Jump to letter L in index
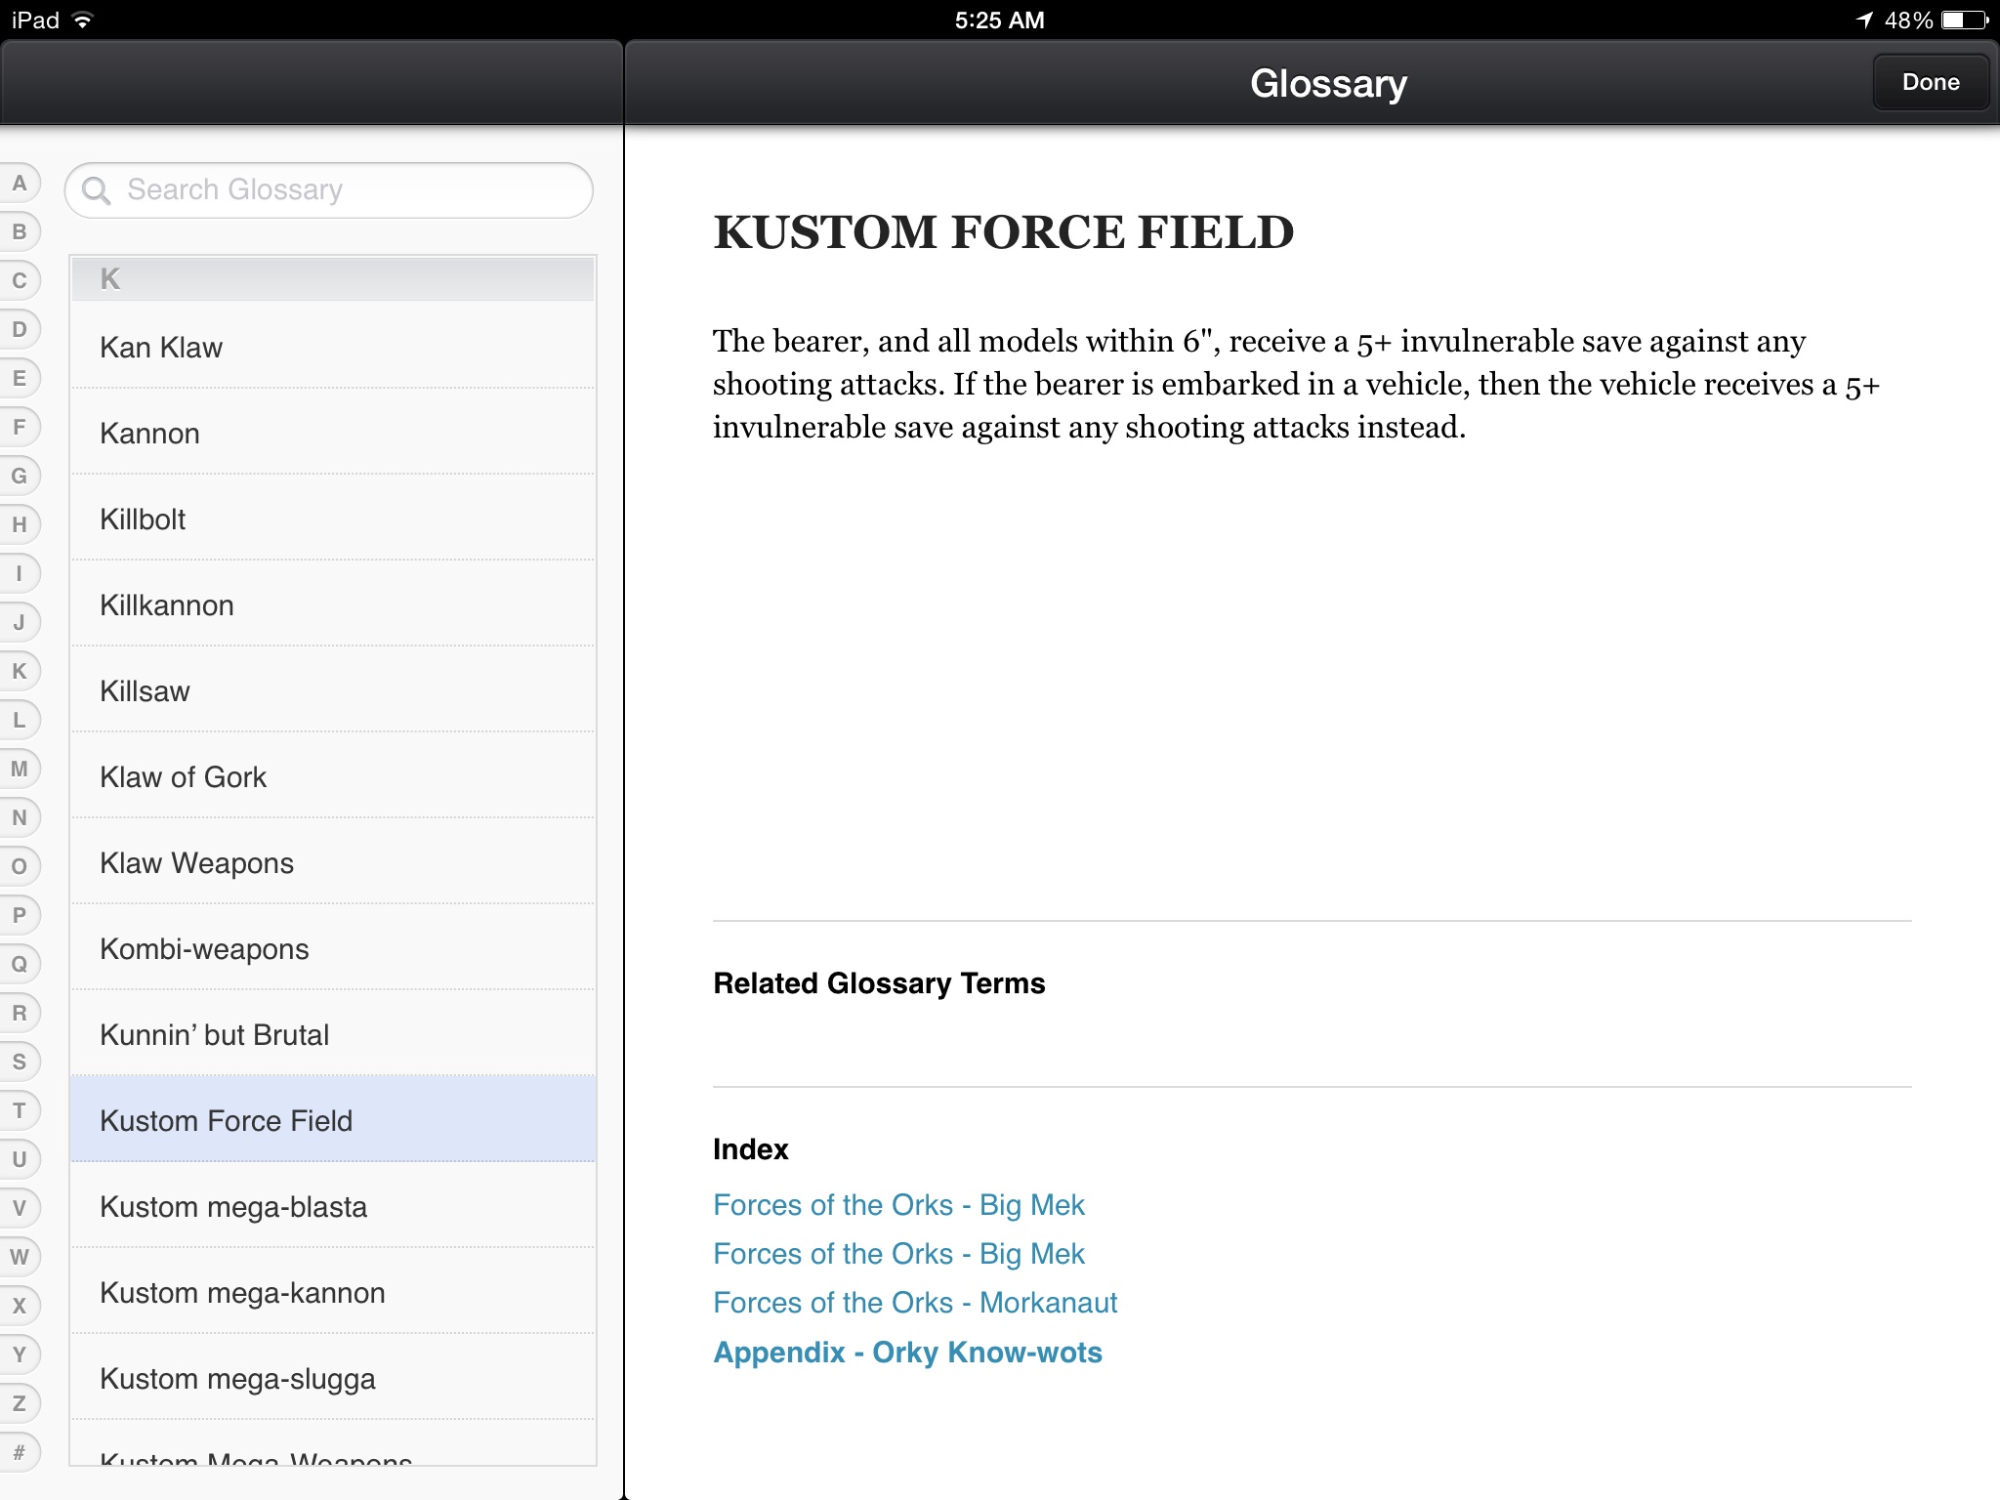This screenshot has width=2000, height=1500. coord(20,720)
